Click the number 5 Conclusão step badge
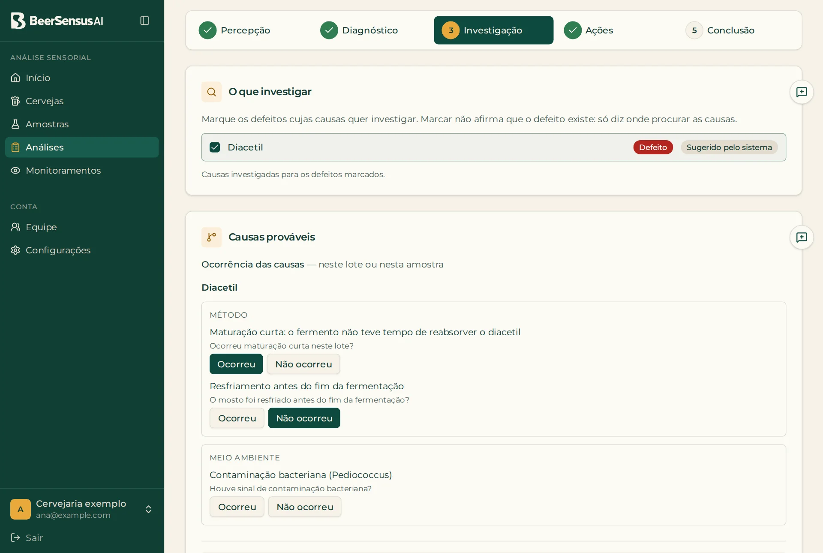Viewport: 823px width, 553px height. click(694, 30)
